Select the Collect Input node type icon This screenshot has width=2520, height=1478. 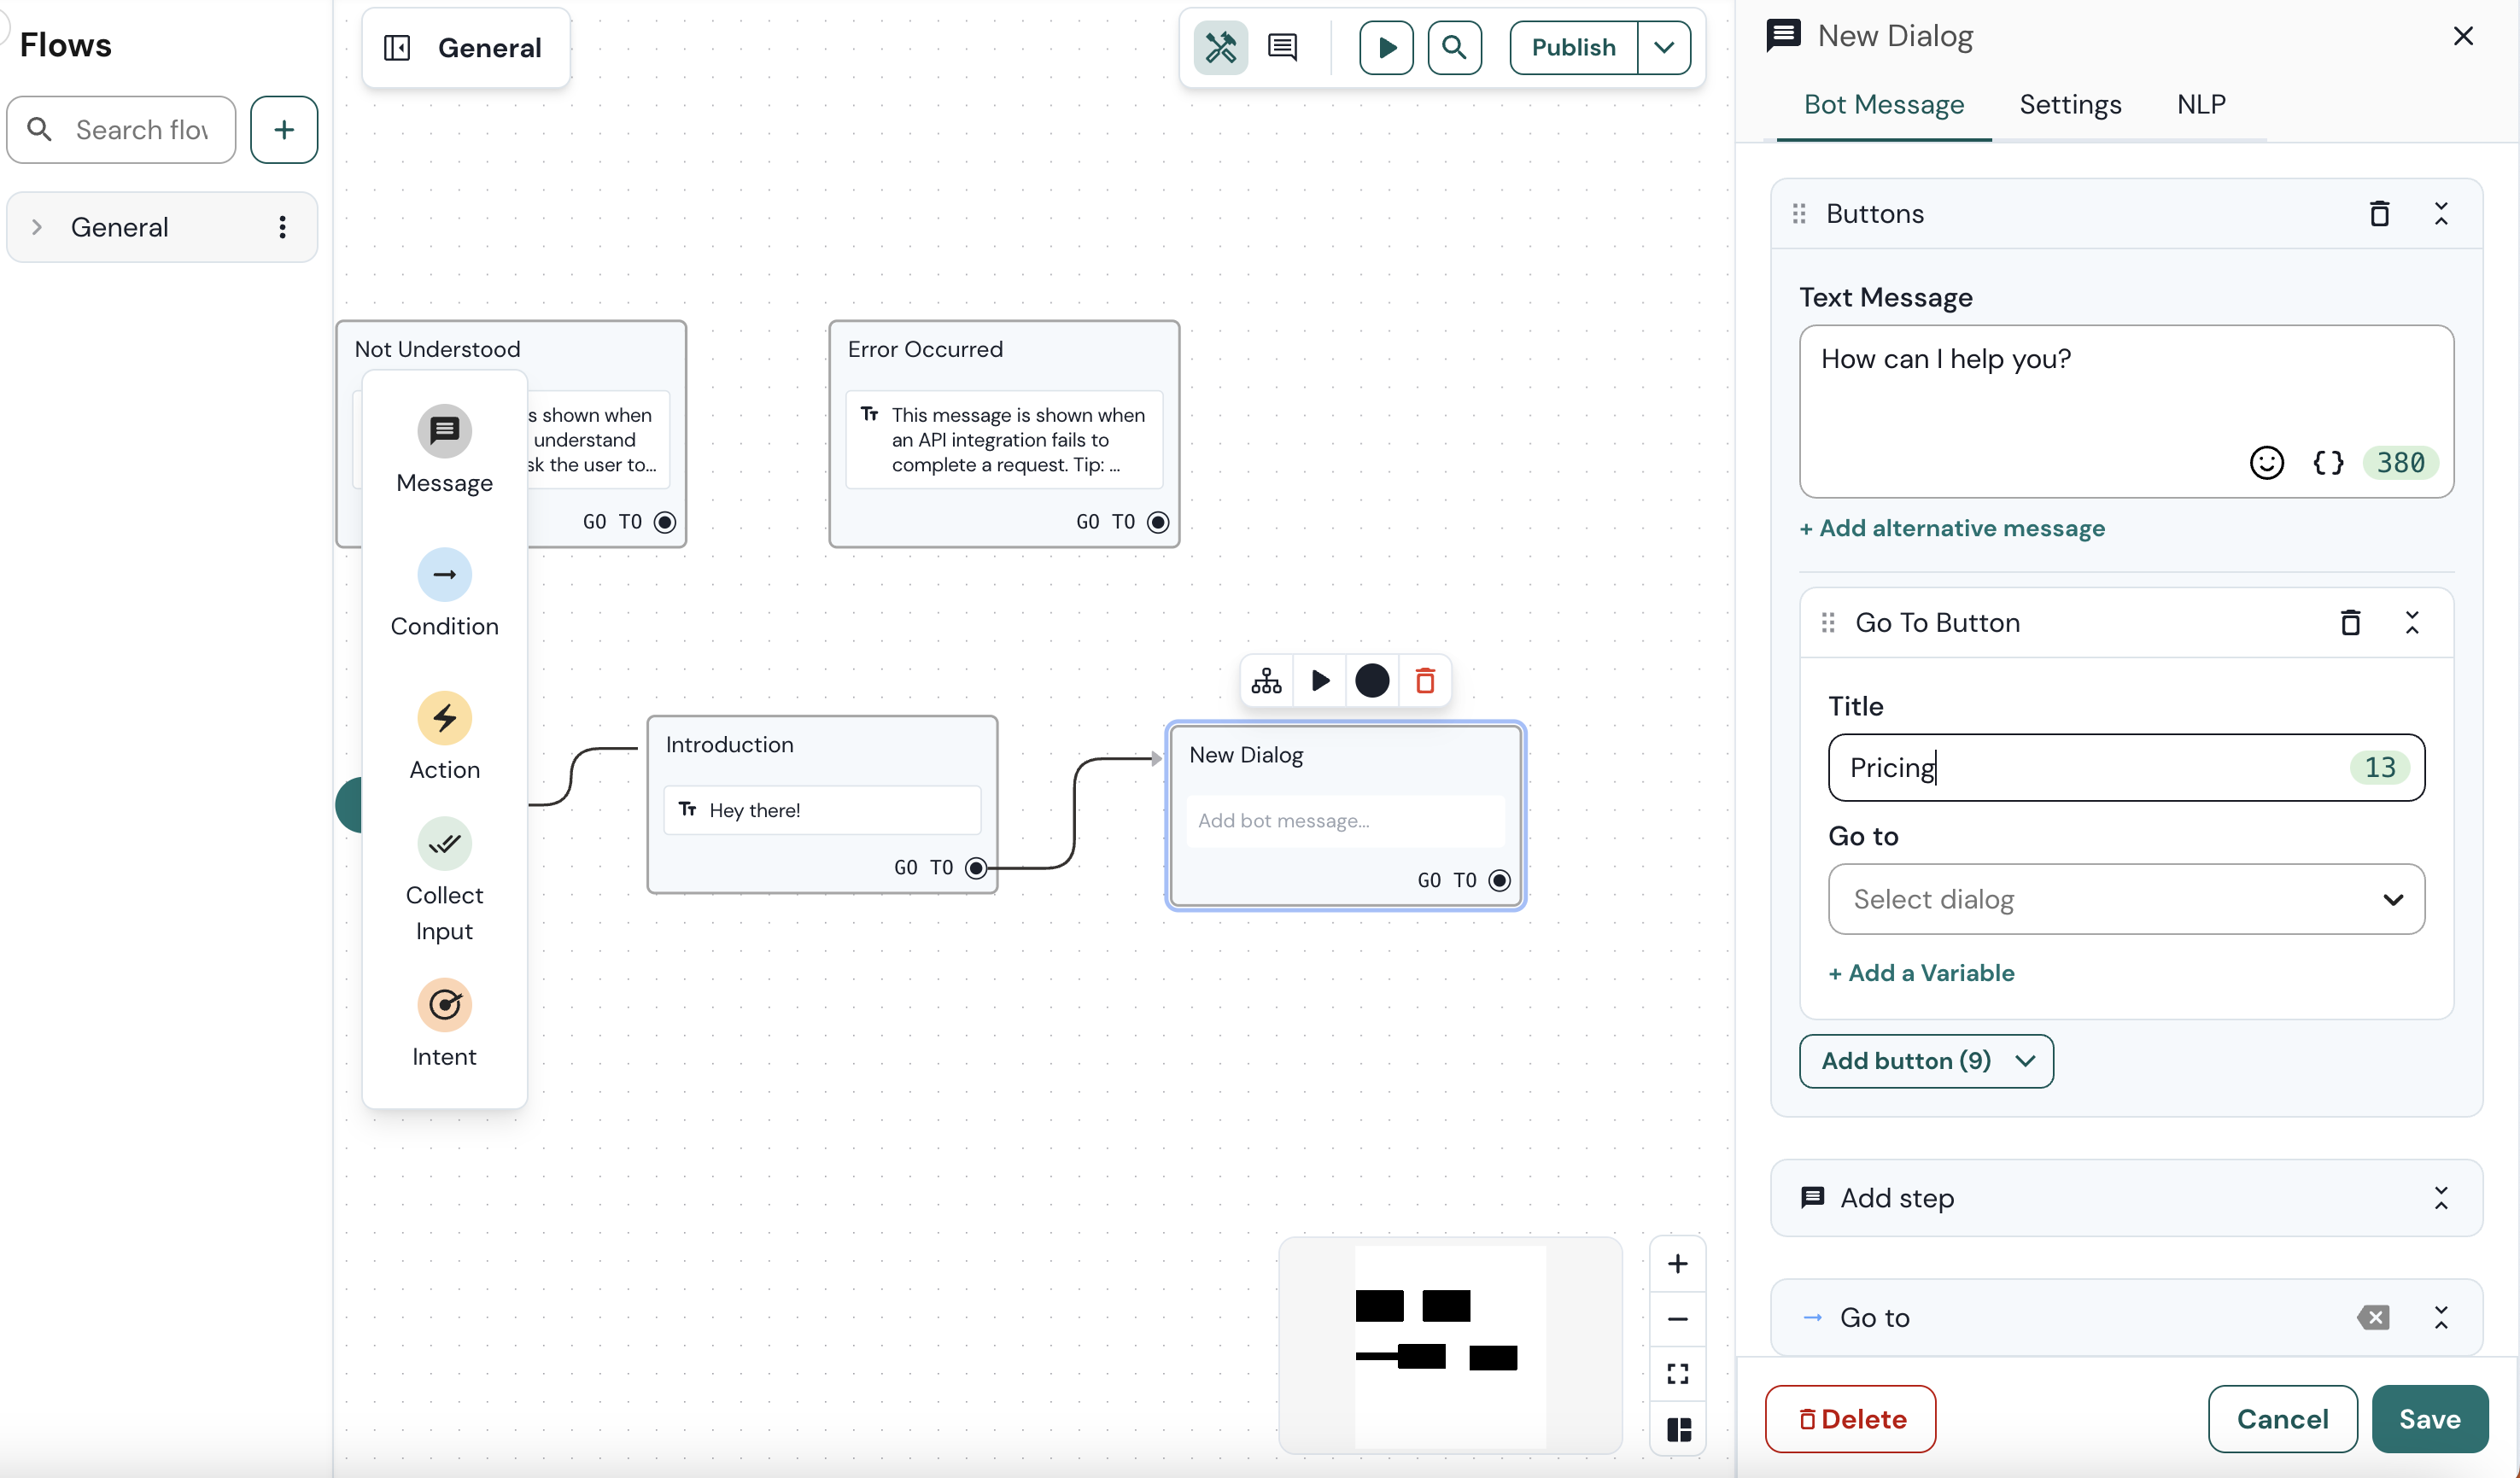444,843
